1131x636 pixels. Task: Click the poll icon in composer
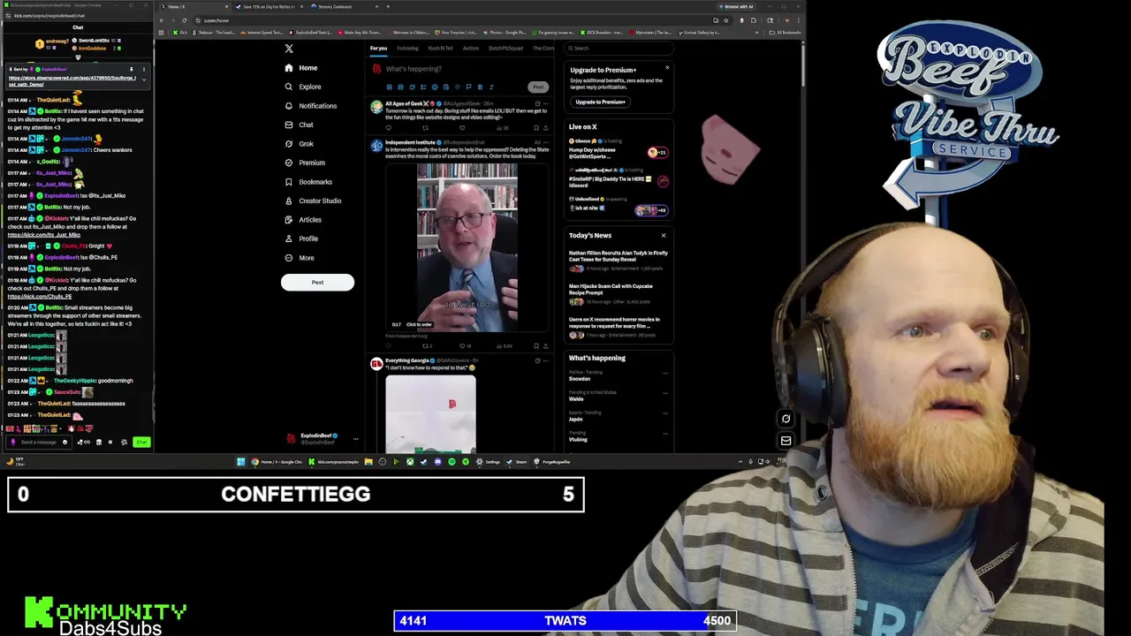[x=423, y=87]
